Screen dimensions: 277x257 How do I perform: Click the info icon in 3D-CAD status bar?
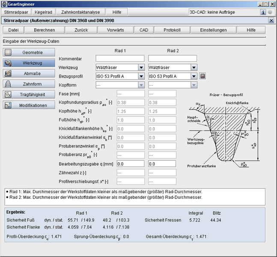263,12
